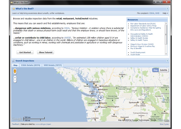Click the Show Tutorial button
181x129 pixels.
pyautogui.click(x=46, y=52)
